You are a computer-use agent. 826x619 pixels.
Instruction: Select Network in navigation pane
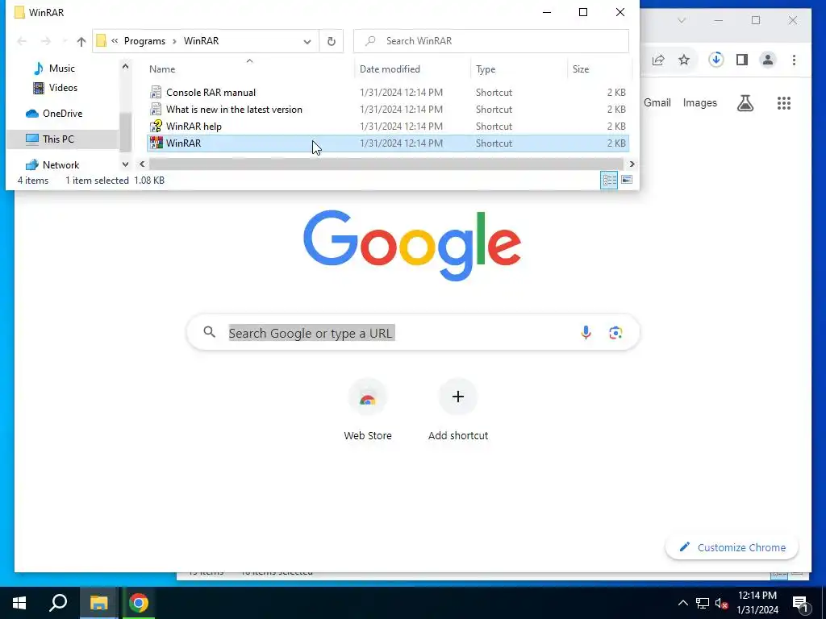tap(60, 164)
